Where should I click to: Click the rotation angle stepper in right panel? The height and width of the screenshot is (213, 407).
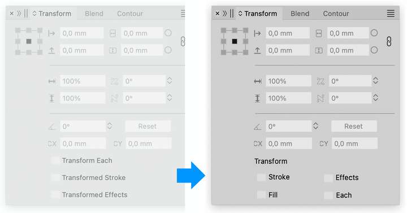(315, 126)
